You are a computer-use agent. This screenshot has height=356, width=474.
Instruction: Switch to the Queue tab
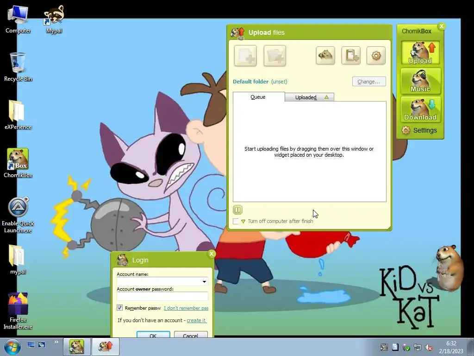pyautogui.click(x=258, y=97)
